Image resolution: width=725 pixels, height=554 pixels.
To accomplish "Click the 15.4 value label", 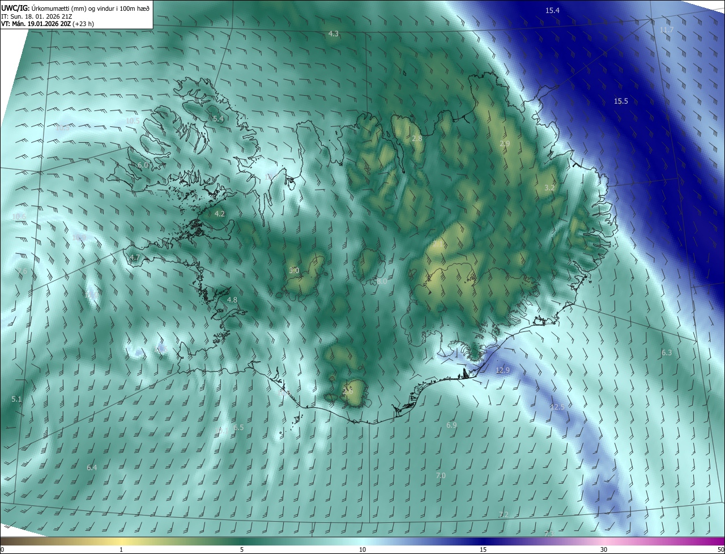I will [x=552, y=11].
